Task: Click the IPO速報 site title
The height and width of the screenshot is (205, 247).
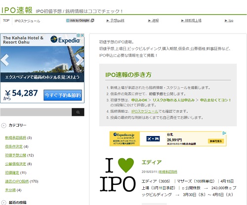Action: 17,10
